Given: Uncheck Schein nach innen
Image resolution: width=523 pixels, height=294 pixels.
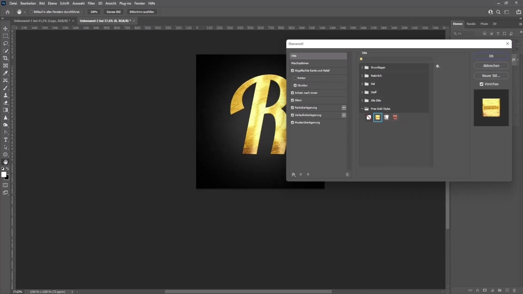Looking at the screenshot, I should [292, 93].
